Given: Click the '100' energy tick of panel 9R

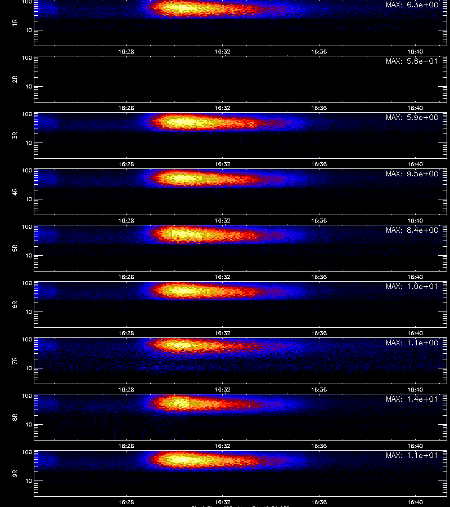Looking at the screenshot, I should coord(27,452).
